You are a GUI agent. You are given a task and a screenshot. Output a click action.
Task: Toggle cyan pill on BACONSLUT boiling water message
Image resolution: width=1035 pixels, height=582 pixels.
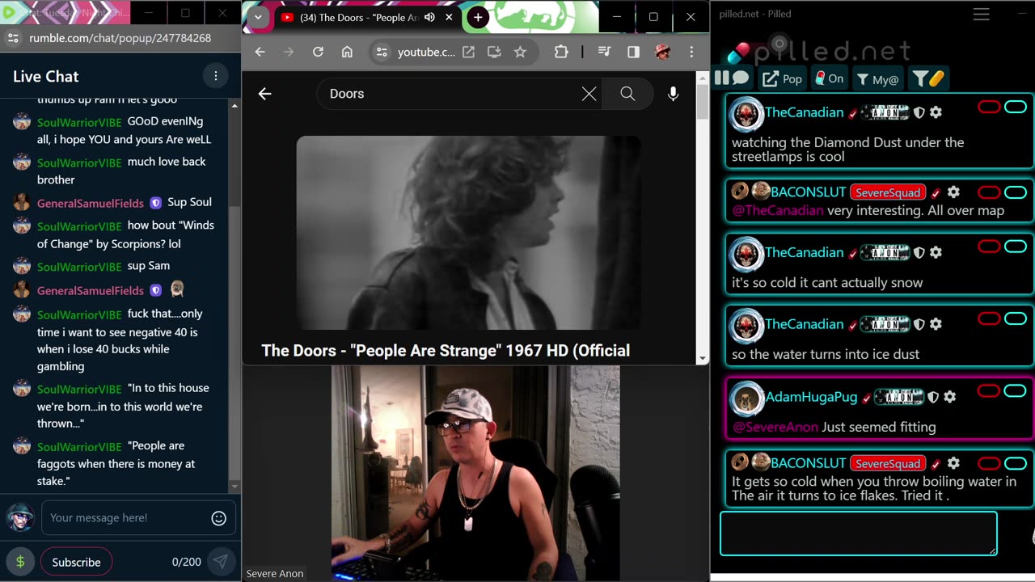1016,463
